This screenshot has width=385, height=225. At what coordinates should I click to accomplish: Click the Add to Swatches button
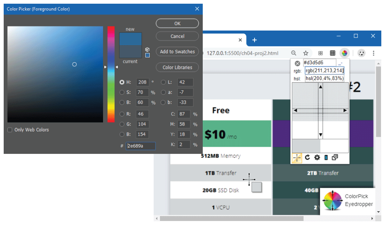(x=177, y=52)
